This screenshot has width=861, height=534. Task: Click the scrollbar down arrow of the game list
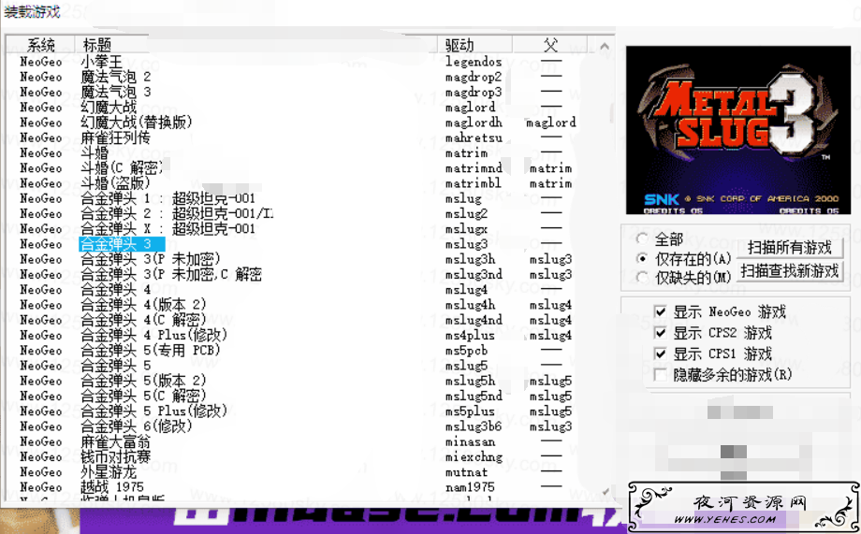(605, 492)
